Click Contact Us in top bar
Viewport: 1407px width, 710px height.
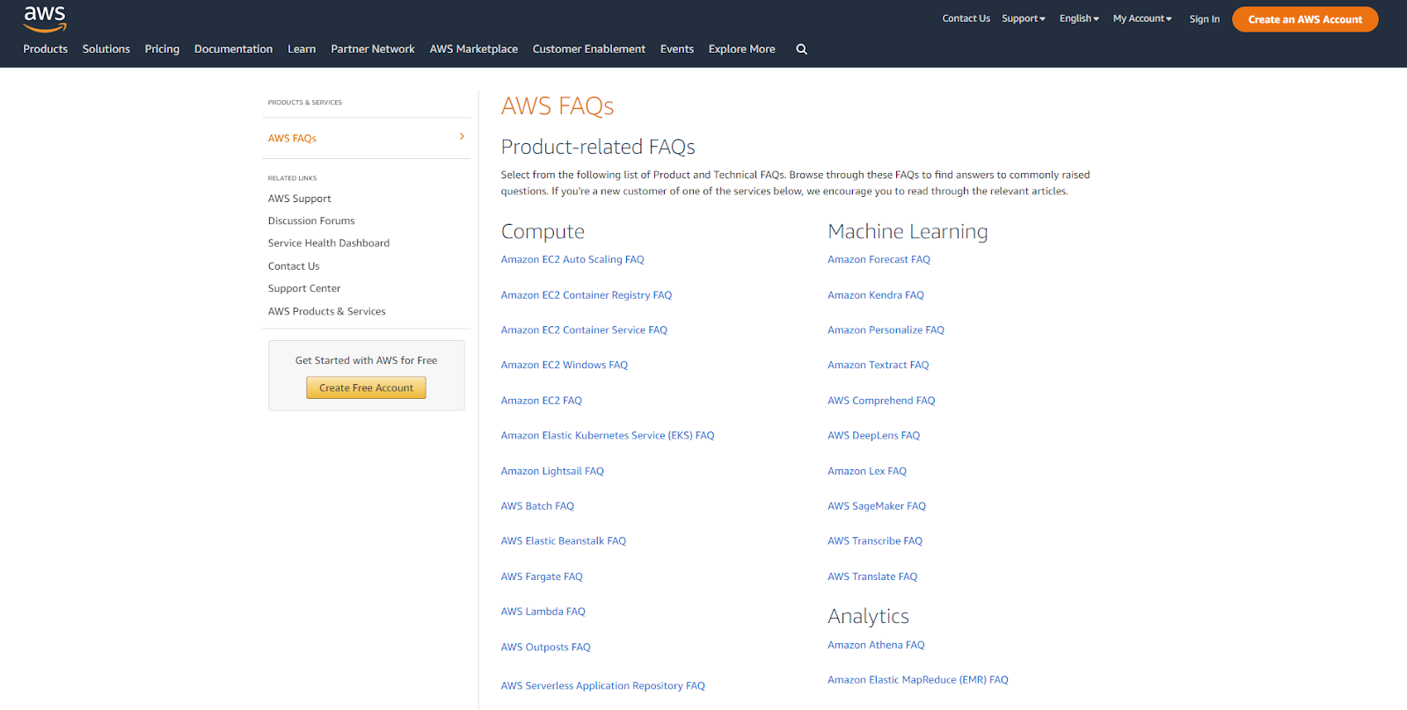point(966,18)
